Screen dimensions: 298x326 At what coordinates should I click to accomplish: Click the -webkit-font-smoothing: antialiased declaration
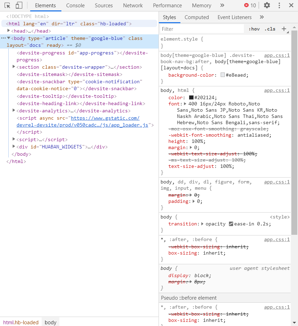(220, 135)
